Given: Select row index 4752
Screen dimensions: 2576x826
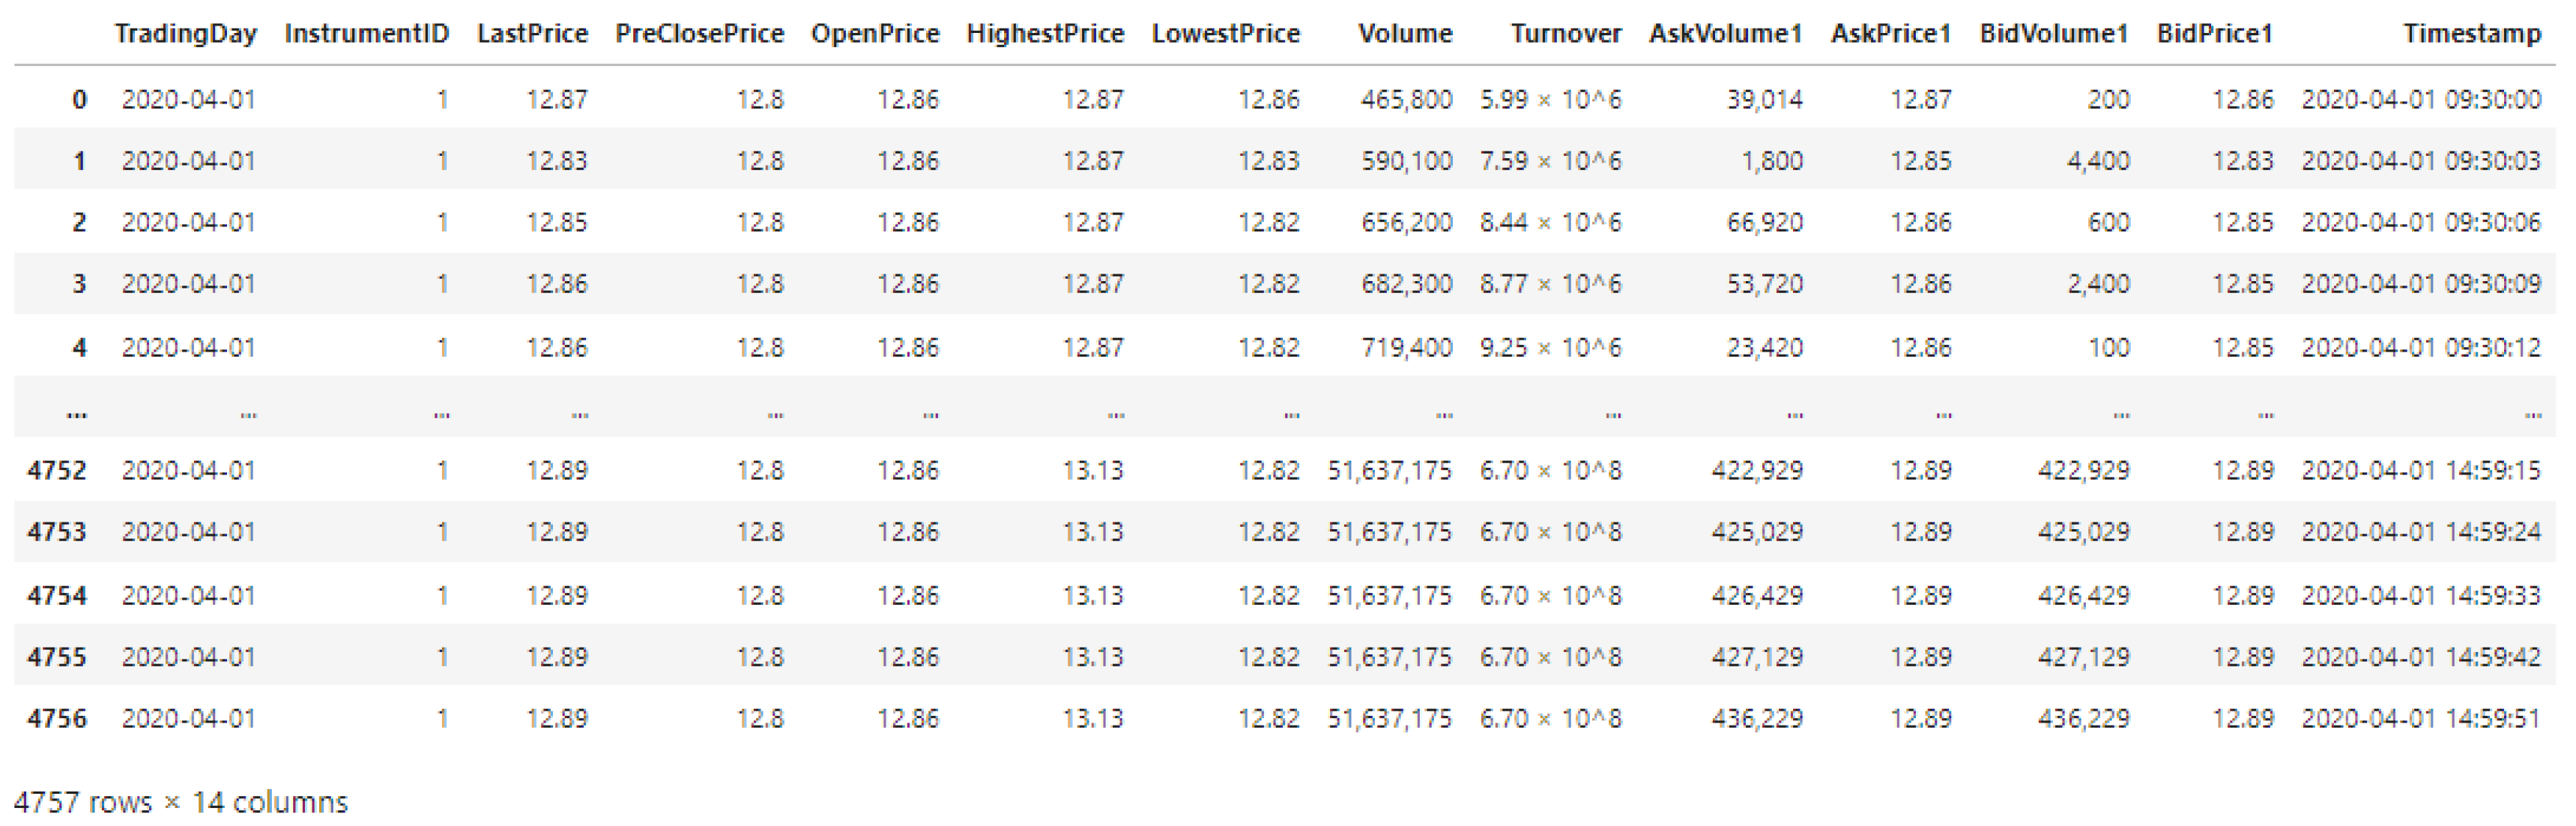Looking at the screenshot, I should tap(57, 470).
